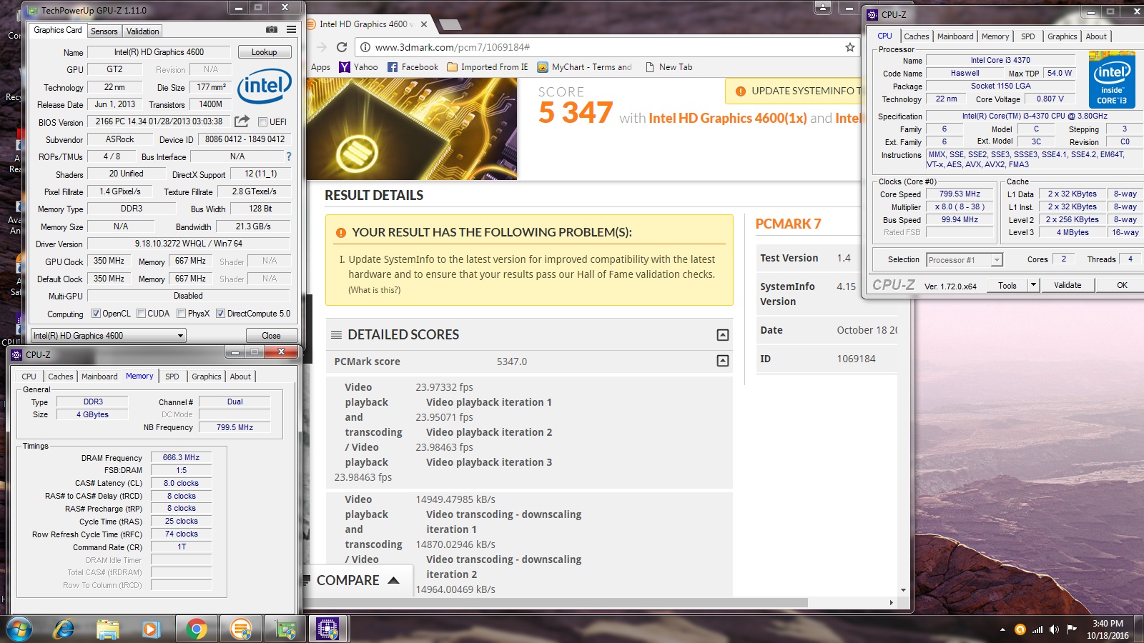1144x643 pixels.
Task: Open the Facebook bookmark
Action: (x=413, y=67)
